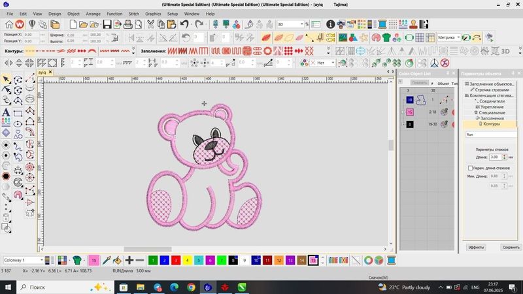Image resolution: width=523 pixels, height=294 pixels.
Task: Cut selection with the scissors icon
Action: click(151, 24)
